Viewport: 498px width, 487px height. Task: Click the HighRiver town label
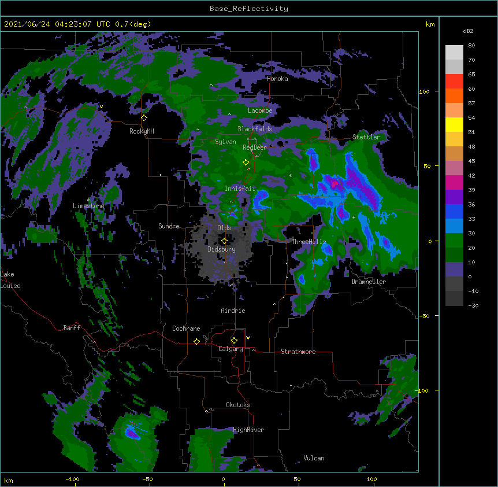(248, 430)
